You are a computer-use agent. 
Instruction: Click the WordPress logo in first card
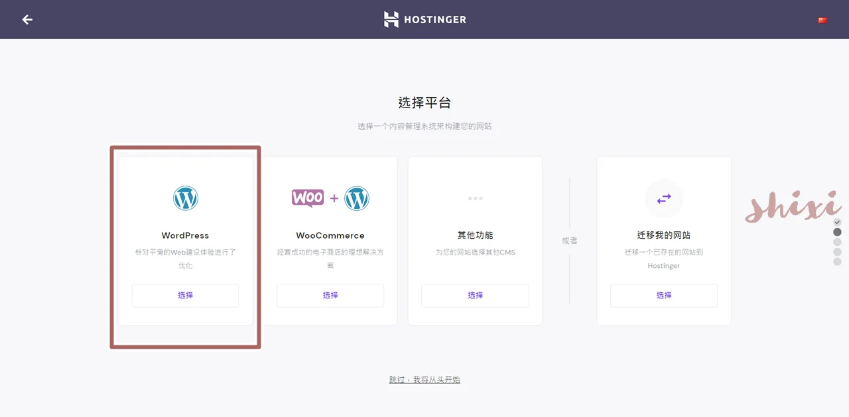pos(186,198)
